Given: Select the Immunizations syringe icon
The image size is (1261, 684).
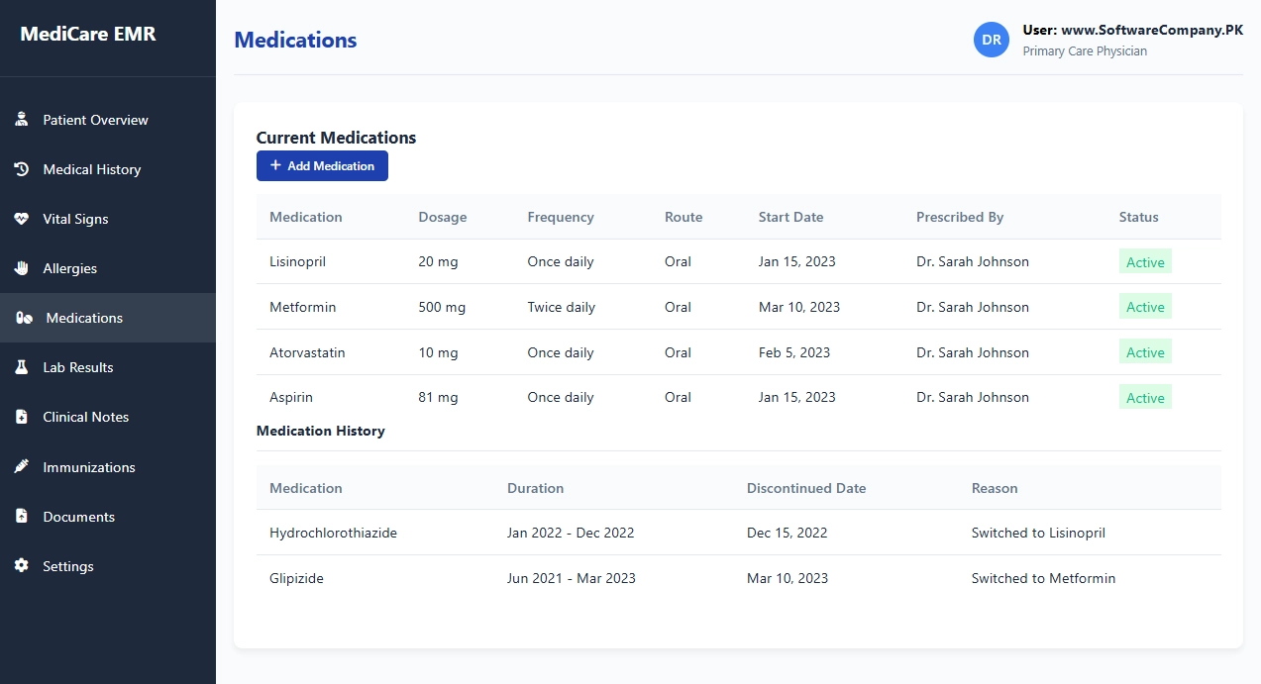Looking at the screenshot, I should pyautogui.click(x=21, y=466).
